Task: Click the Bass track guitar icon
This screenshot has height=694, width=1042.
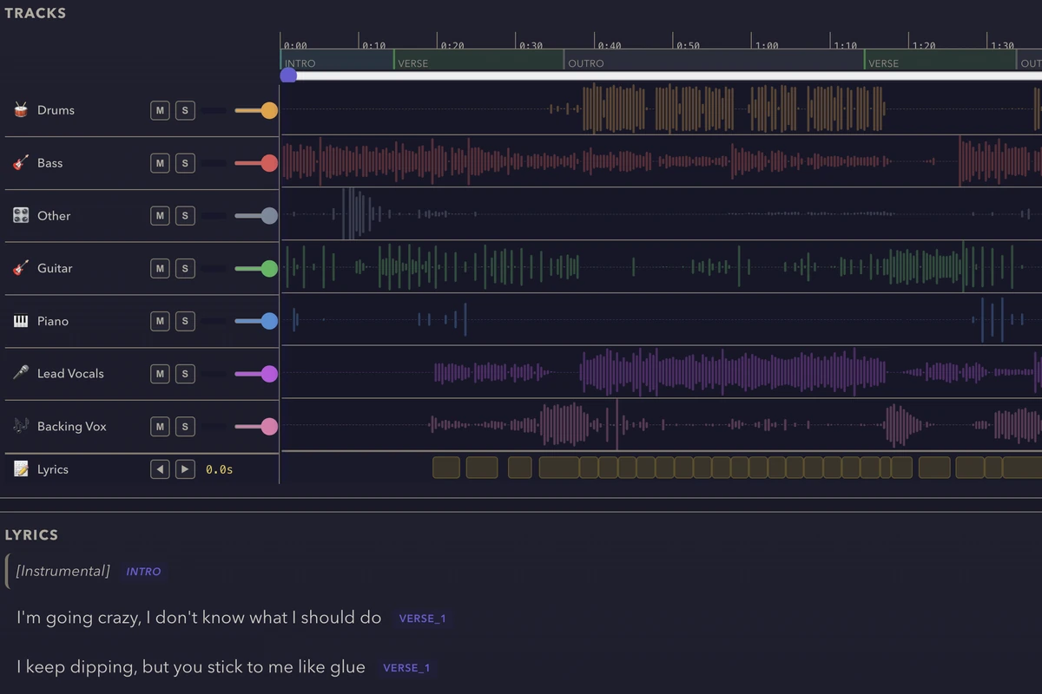Action: pos(21,163)
